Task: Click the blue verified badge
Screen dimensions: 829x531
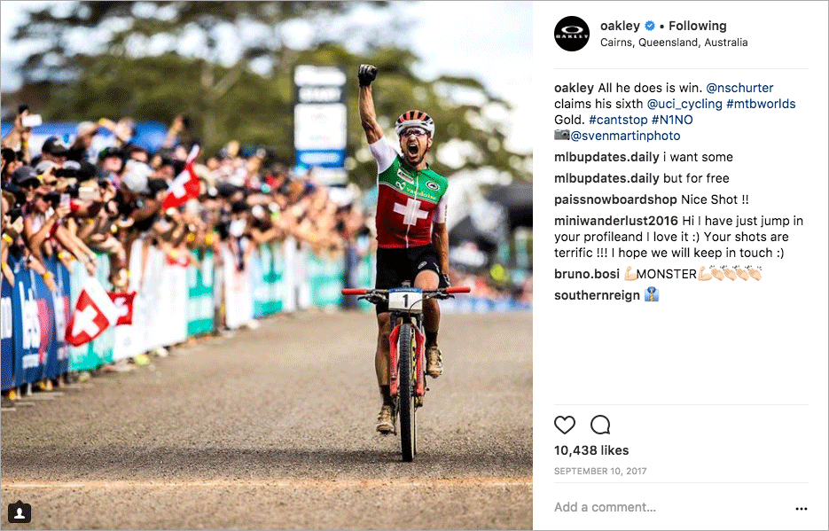Action: point(650,26)
